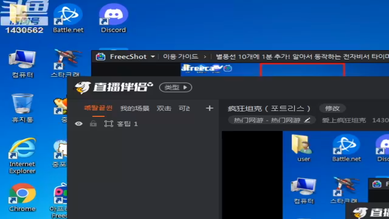Click the capture-frame icon of 홍팀 1
The height and width of the screenshot is (219, 389).
(x=108, y=124)
